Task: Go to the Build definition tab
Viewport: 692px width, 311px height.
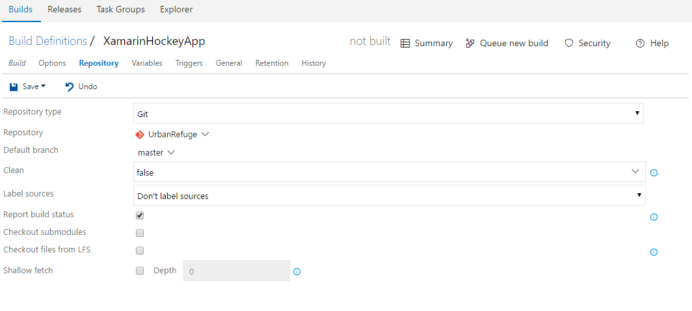Action: coord(17,63)
